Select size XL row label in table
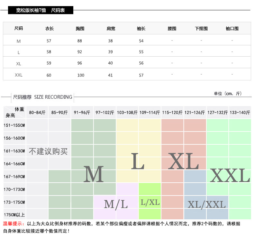The image size is (254, 237). (x=19, y=64)
